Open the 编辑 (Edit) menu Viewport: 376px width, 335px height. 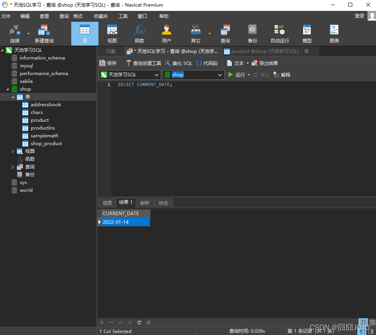click(x=25, y=16)
